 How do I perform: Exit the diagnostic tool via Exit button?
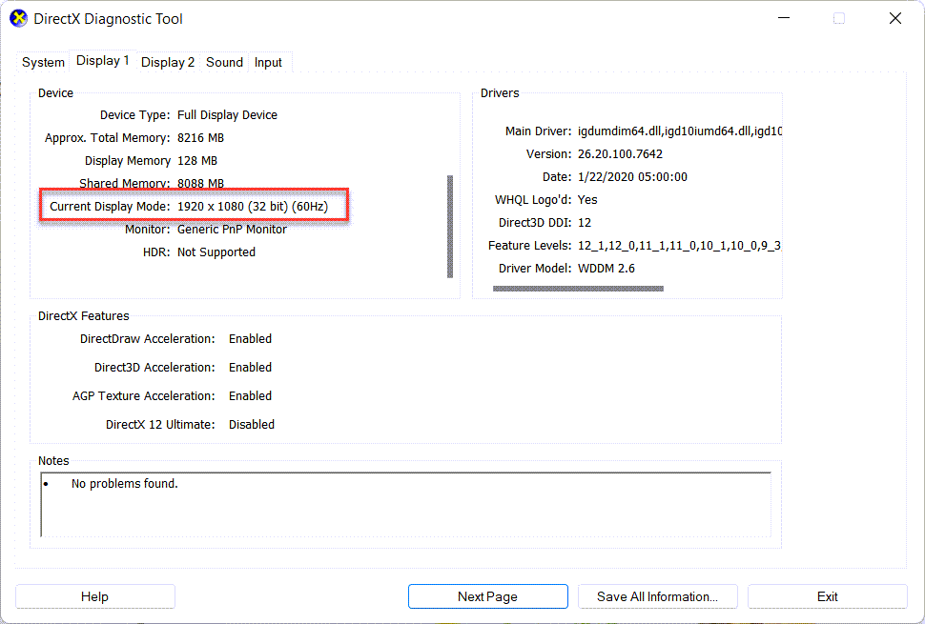pos(827,596)
